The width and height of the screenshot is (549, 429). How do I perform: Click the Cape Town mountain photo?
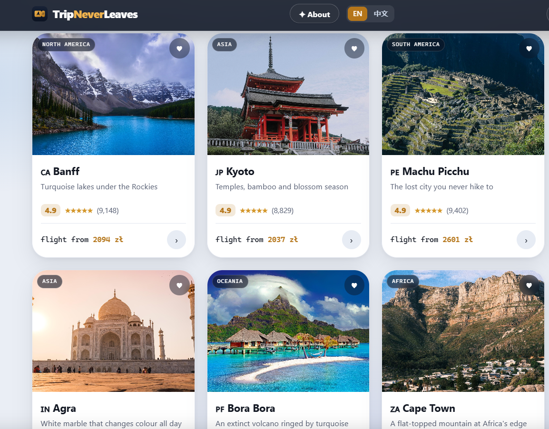[x=463, y=331]
